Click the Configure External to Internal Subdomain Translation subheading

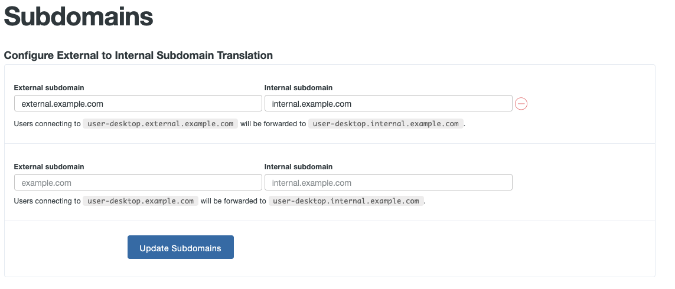(138, 55)
